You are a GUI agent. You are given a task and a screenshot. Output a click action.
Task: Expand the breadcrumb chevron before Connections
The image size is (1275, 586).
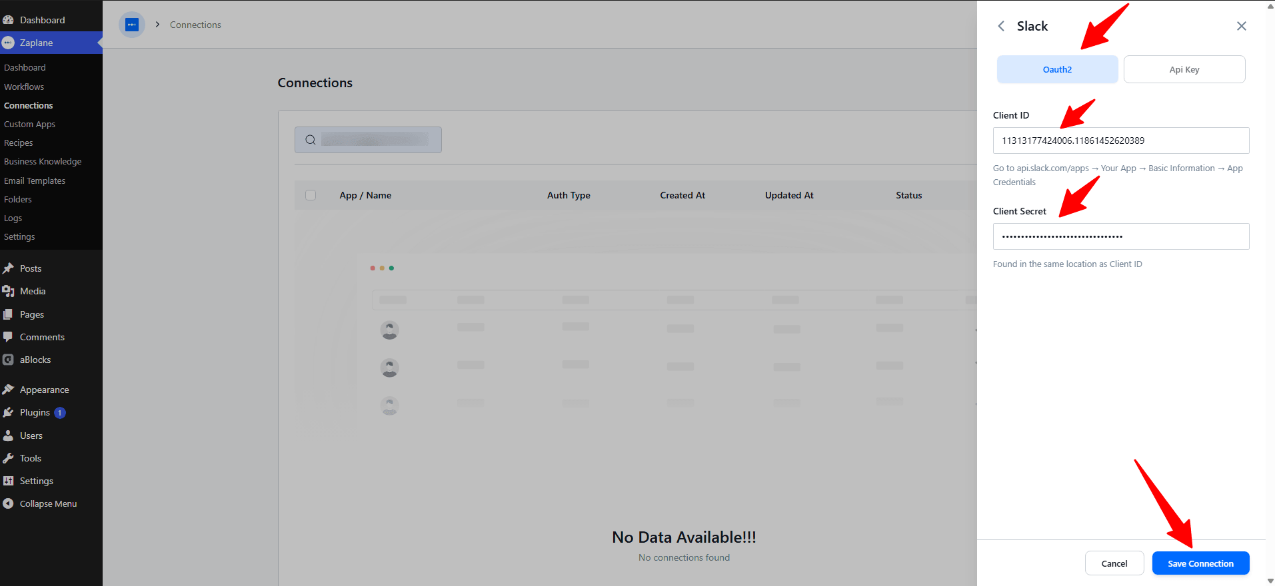click(157, 25)
